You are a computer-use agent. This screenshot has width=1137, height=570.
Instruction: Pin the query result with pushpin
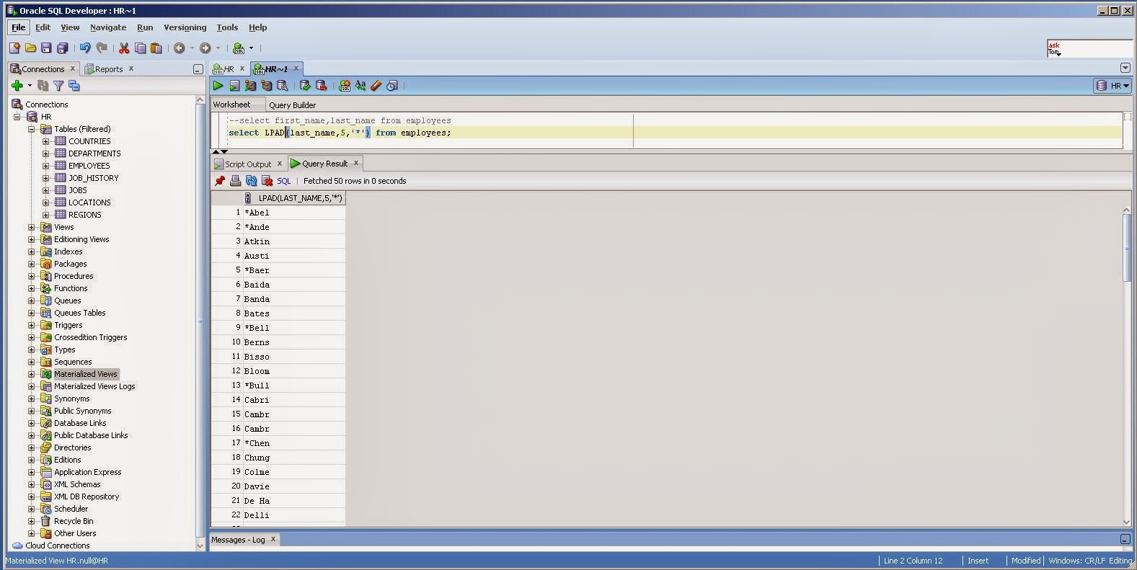click(220, 181)
